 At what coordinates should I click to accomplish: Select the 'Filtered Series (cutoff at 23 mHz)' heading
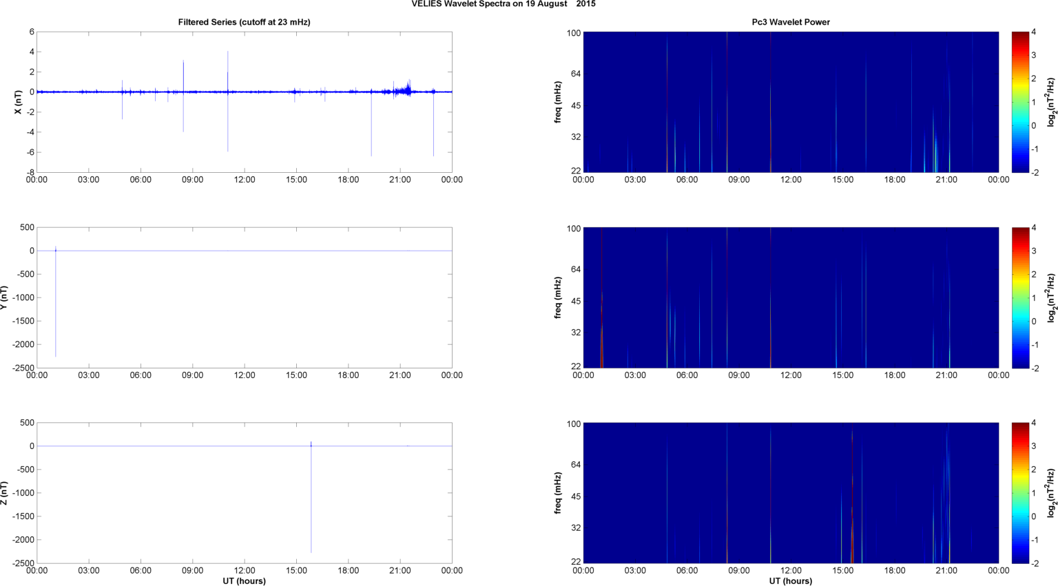244,22
